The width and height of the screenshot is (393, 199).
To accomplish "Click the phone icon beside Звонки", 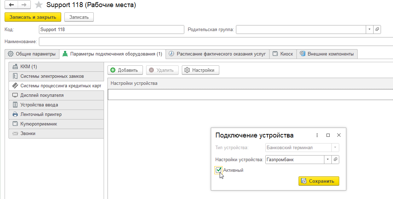I will (x=15, y=133).
